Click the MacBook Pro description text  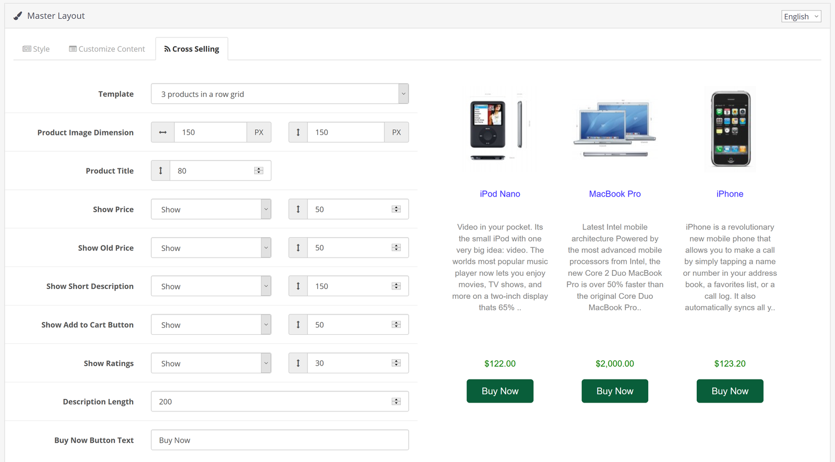[615, 267]
